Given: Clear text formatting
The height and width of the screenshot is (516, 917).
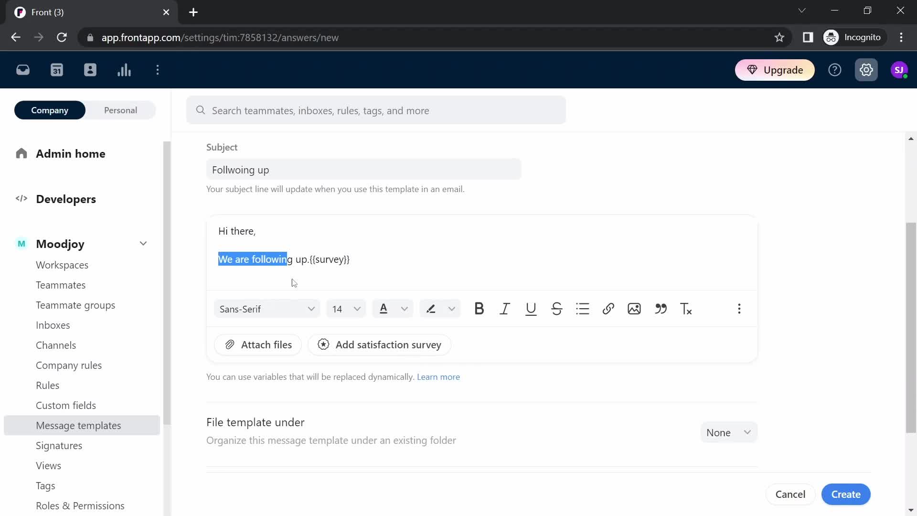Looking at the screenshot, I should [686, 309].
